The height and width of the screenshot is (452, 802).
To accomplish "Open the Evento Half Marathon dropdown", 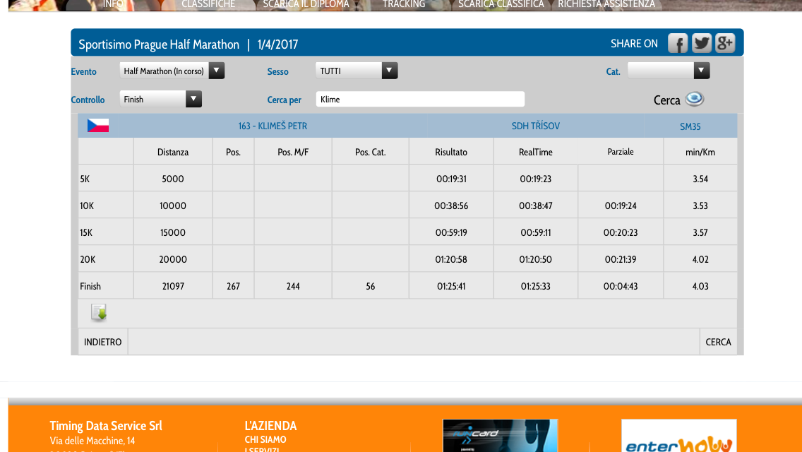I will point(172,71).
